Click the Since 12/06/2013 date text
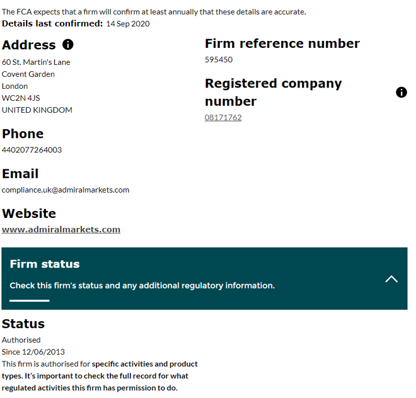 pos(33,352)
